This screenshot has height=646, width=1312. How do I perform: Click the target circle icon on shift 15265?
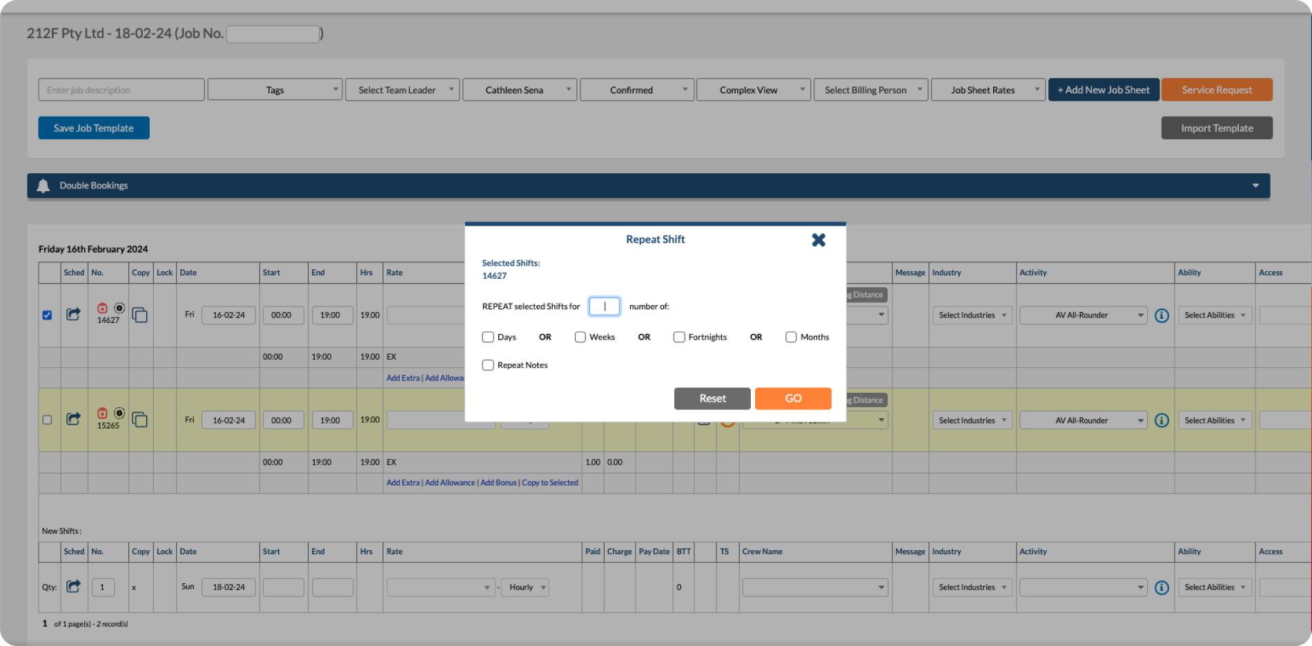[119, 413]
